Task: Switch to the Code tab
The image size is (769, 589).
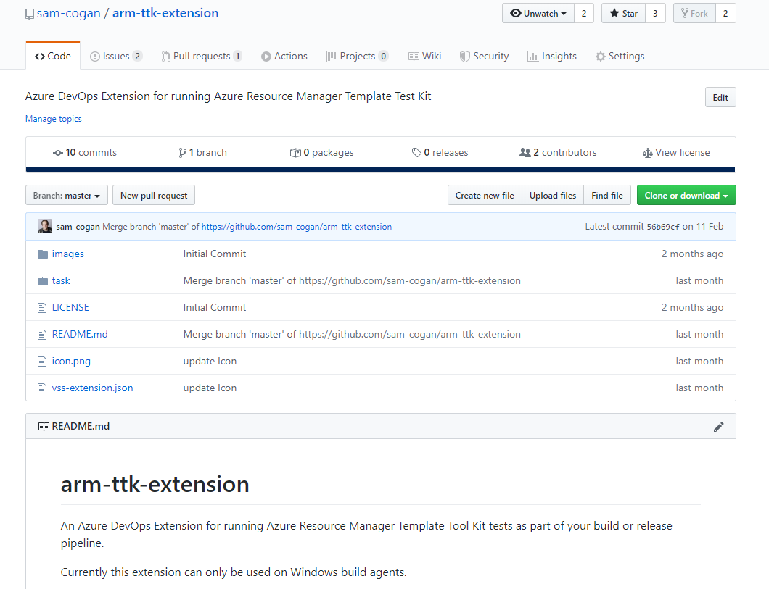Action: click(x=53, y=57)
